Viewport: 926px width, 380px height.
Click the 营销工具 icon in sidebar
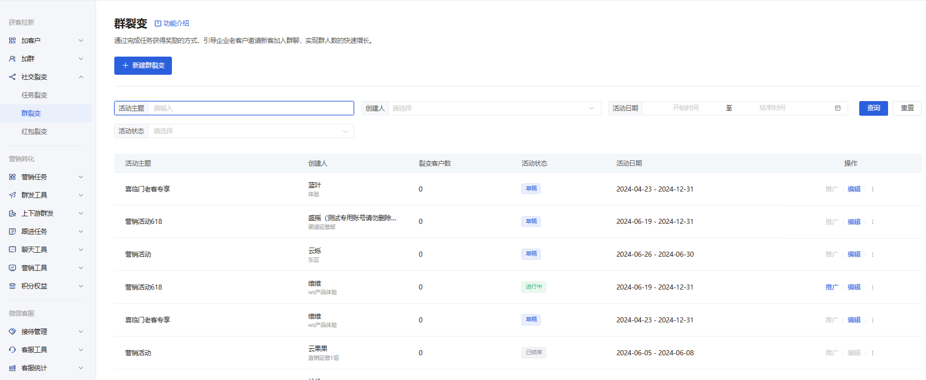tap(12, 268)
